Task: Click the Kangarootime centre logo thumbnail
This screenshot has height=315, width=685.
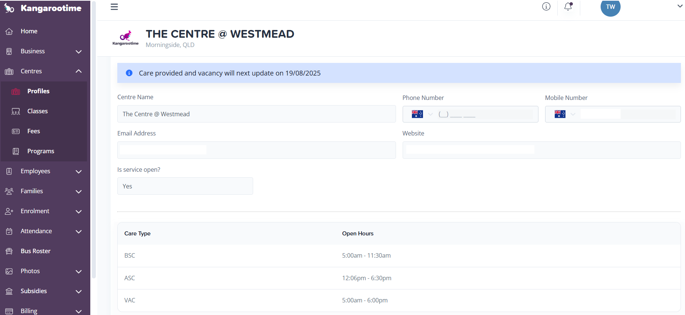Action: (125, 38)
